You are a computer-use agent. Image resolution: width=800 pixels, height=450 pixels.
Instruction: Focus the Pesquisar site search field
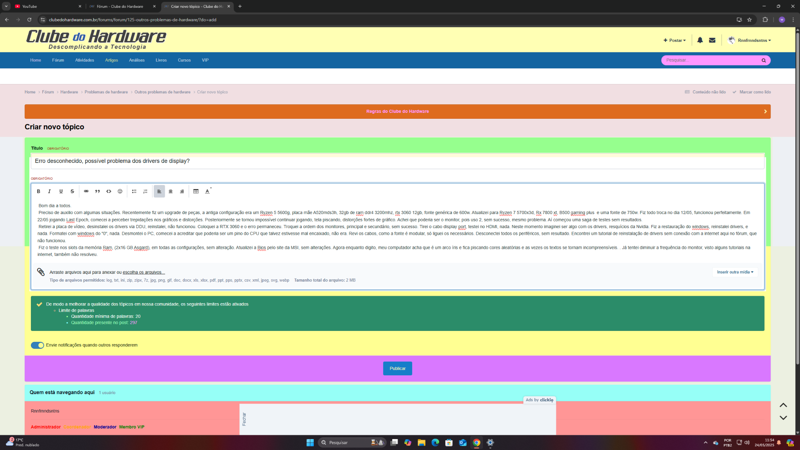click(x=711, y=60)
